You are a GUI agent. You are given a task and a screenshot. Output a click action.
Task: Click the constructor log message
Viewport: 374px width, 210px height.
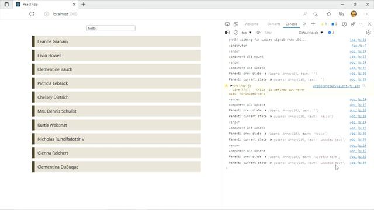(x=238, y=45)
